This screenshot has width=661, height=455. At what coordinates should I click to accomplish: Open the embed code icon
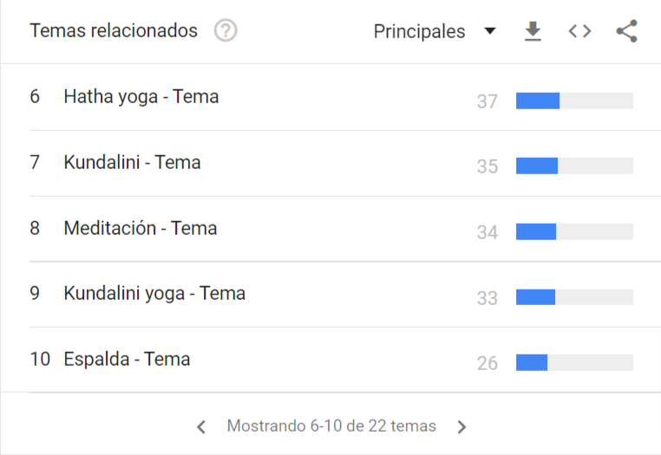pyautogui.click(x=579, y=31)
